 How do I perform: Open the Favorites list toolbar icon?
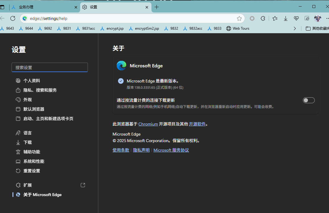click(x=275, y=18)
